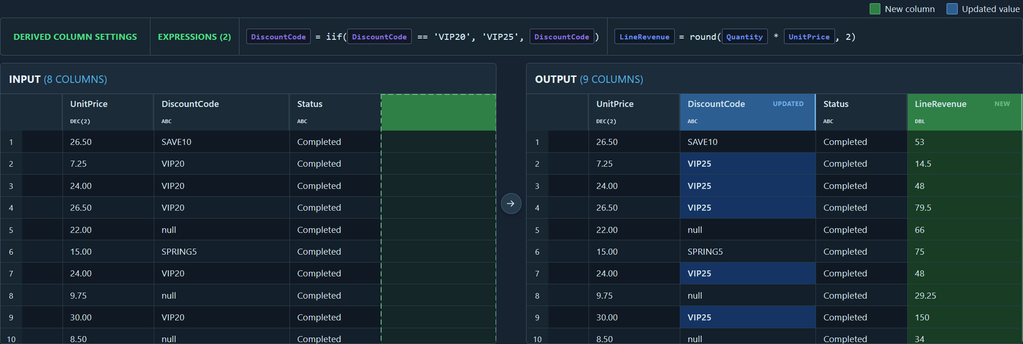The width and height of the screenshot is (1023, 344).
Task: Click row number 7 in the Input table
Action: (x=11, y=274)
